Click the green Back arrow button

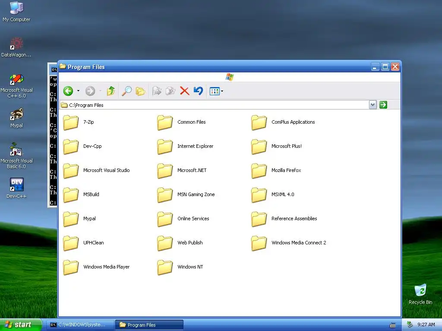pos(68,91)
